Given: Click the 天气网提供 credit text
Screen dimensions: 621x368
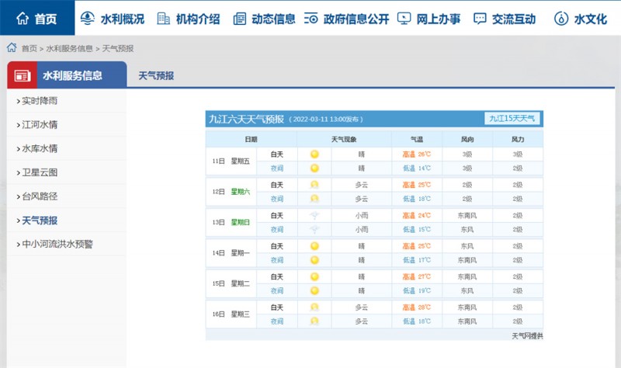Looking at the screenshot, I should coord(527,336).
